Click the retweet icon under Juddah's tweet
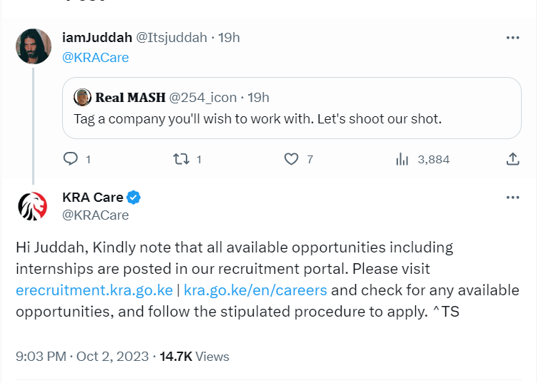This screenshot has height=383, width=541. pos(181,159)
